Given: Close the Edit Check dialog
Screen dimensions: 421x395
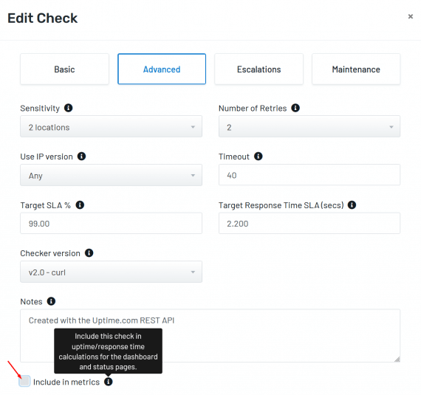Looking at the screenshot, I should [410, 16].
